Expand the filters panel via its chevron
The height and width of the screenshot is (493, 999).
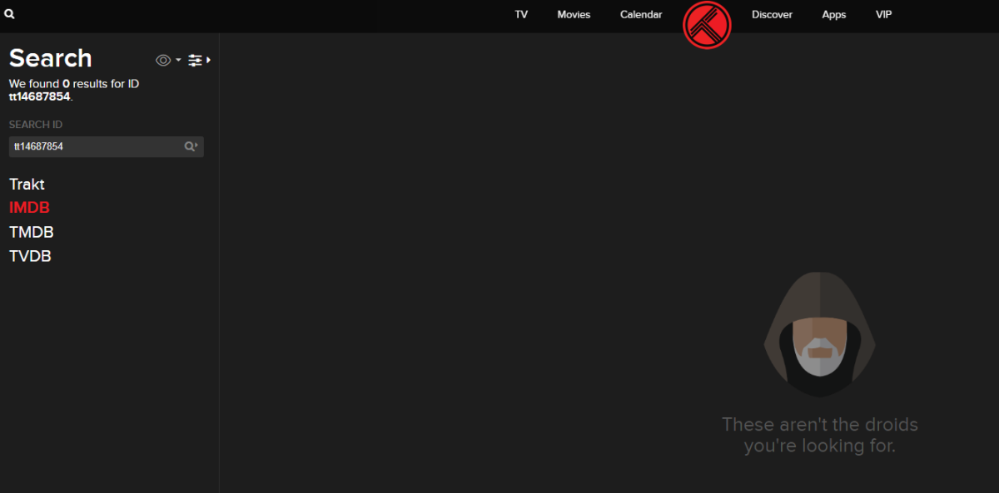[207, 60]
